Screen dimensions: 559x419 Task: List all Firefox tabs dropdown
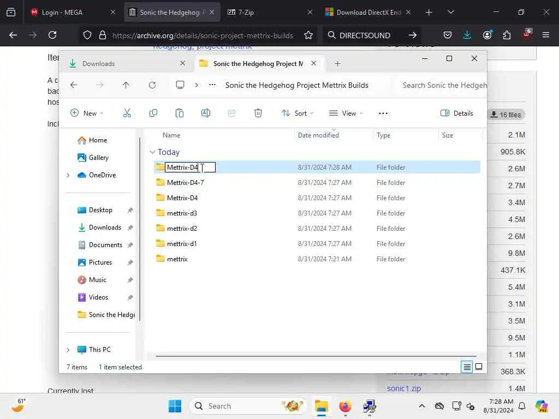[x=450, y=12]
